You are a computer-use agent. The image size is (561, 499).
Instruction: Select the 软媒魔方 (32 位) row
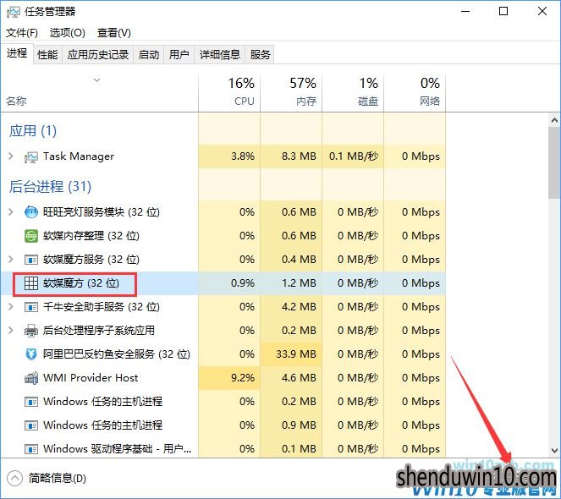(223, 283)
